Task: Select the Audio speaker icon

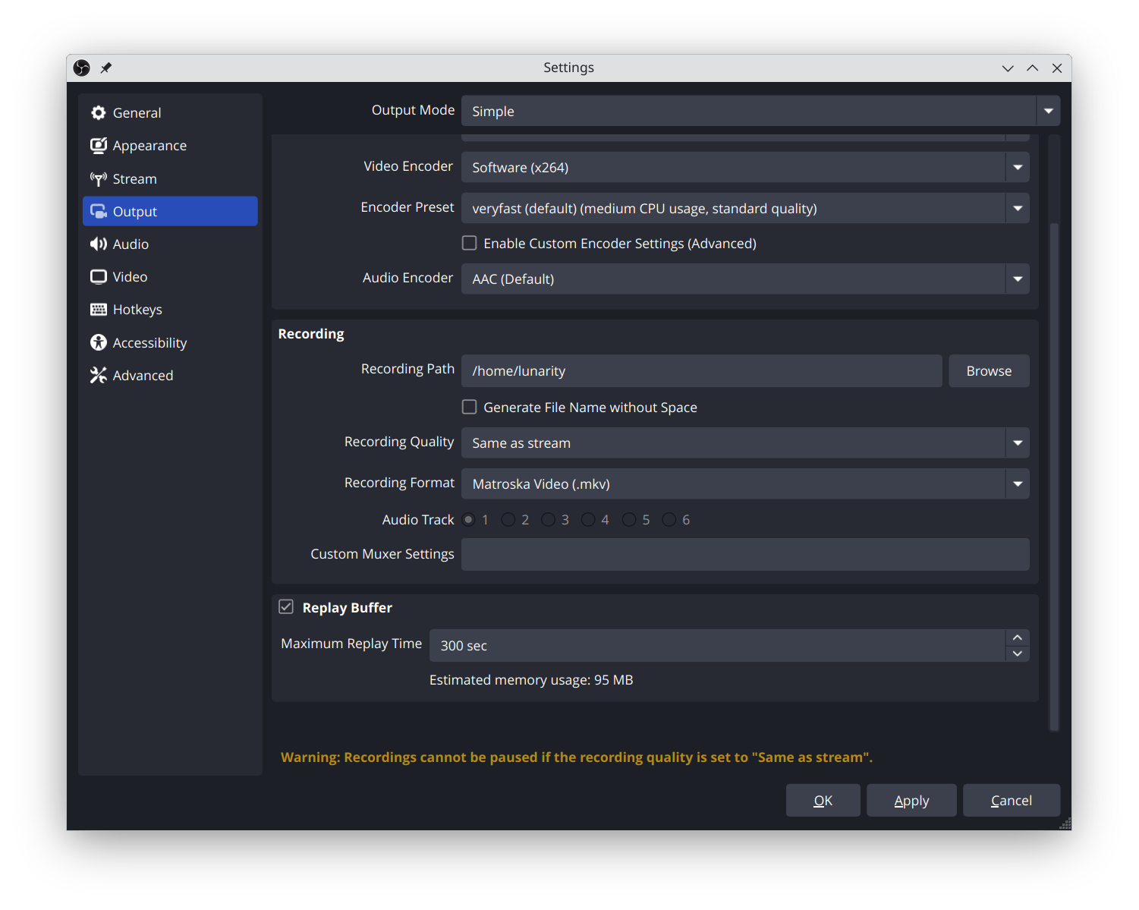Action: click(x=99, y=244)
